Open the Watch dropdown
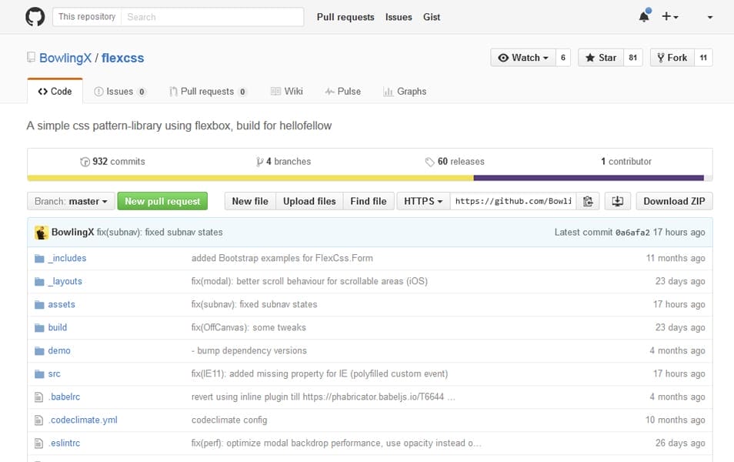 coord(523,58)
